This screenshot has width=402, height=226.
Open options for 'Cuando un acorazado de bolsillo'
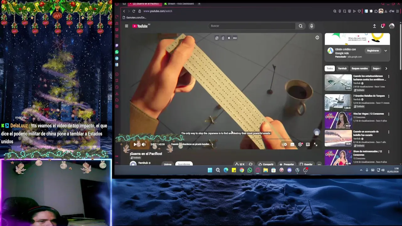pyautogui.click(x=388, y=132)
